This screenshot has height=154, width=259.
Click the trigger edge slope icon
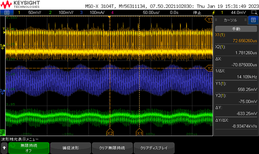[x=214, y=13]
